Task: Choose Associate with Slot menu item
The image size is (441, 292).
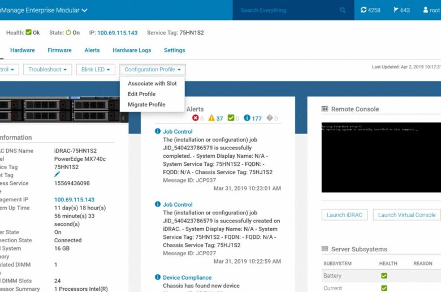Action: point(152,83)
